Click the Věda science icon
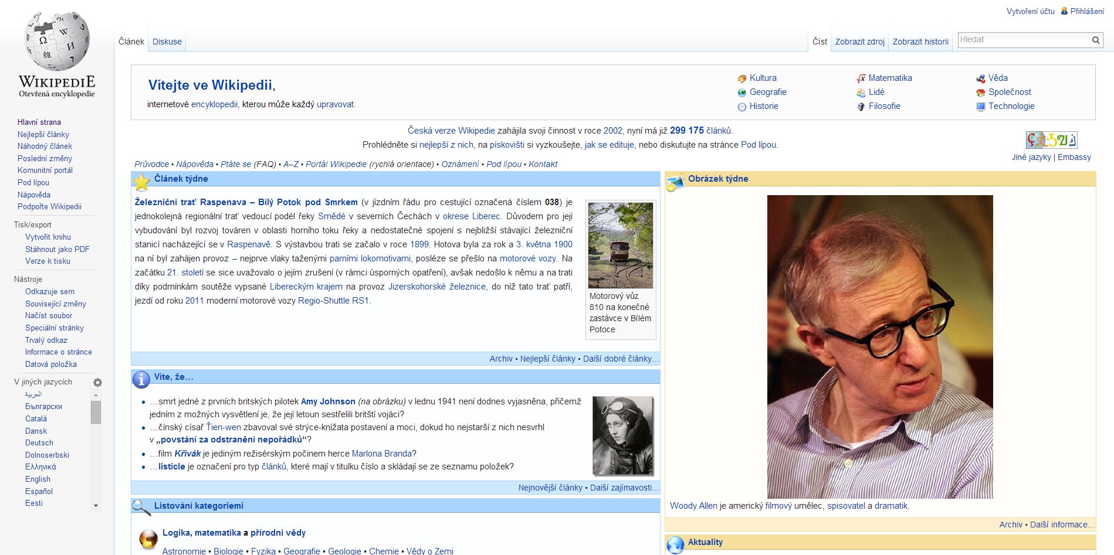Viewport: 1114px width, 555px height. 981,79
